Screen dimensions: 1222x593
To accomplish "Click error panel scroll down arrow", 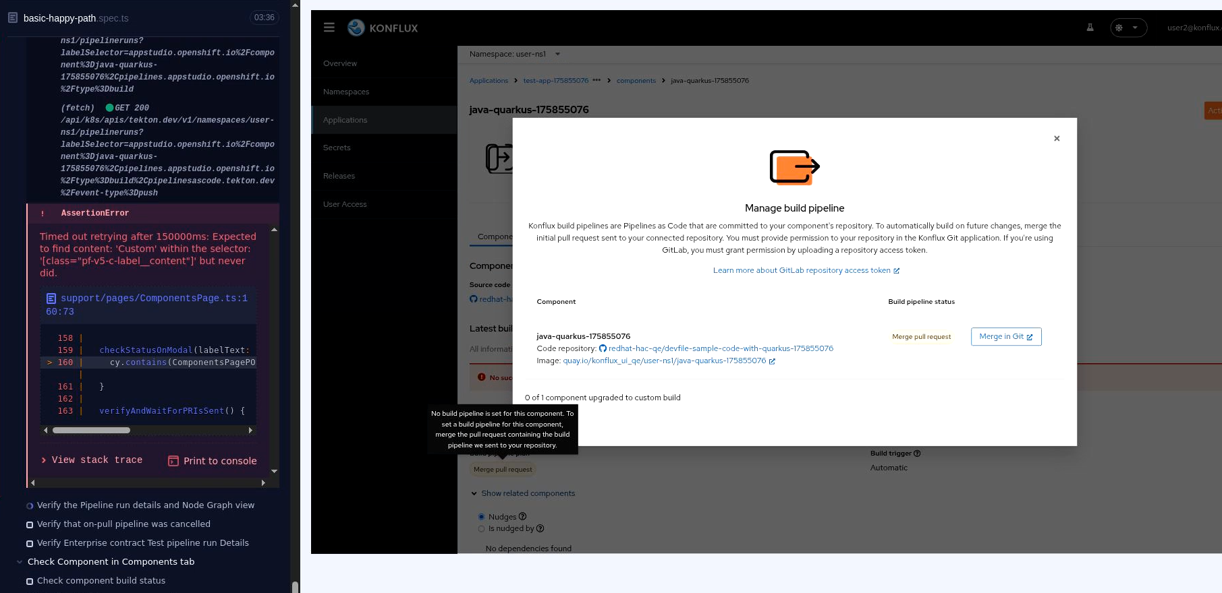I will (274, 471).
